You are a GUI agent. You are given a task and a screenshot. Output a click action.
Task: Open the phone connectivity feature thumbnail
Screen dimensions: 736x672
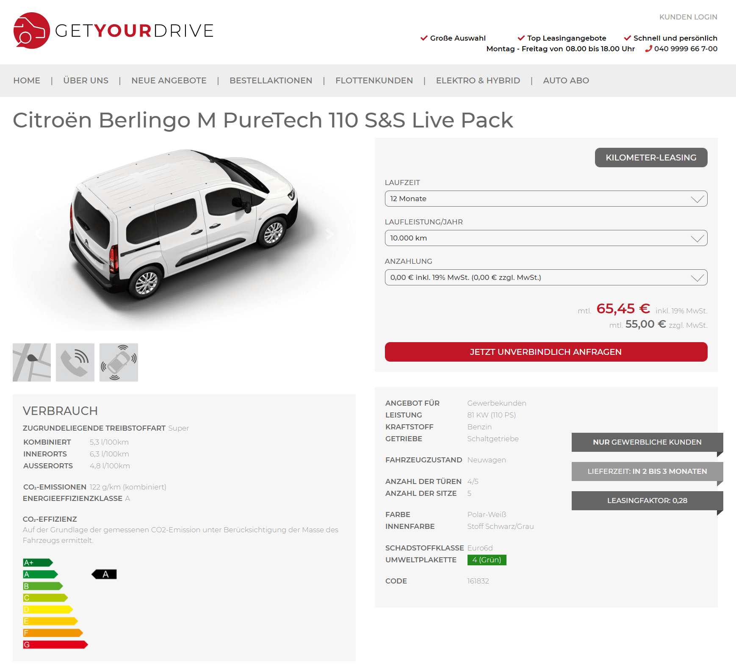point(75,362)
